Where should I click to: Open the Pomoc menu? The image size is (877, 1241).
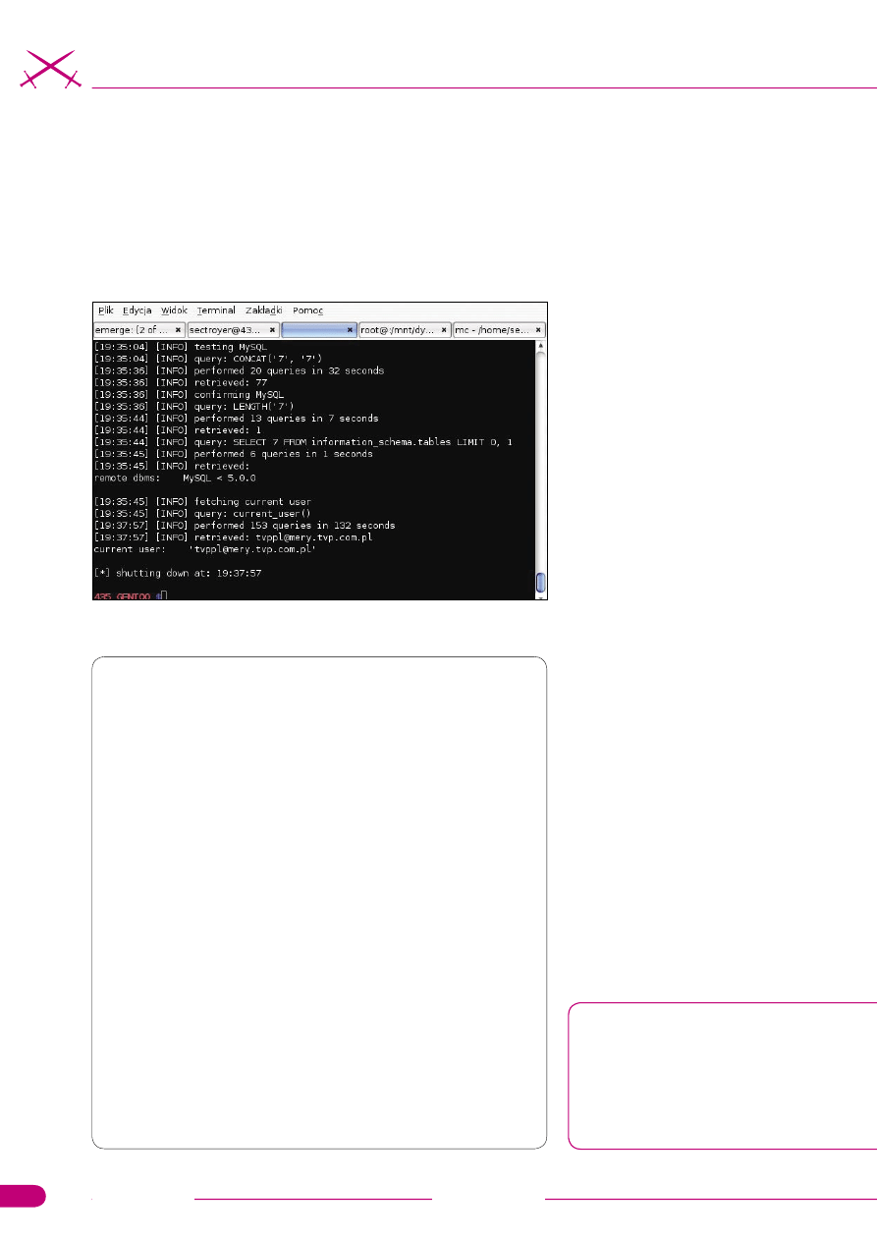(x=307, y=310)
